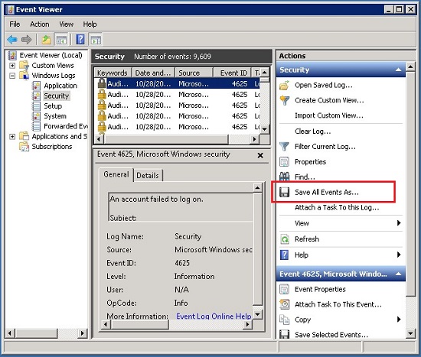Click the Properties sheet icon in Actions

(x=284, y=162)
